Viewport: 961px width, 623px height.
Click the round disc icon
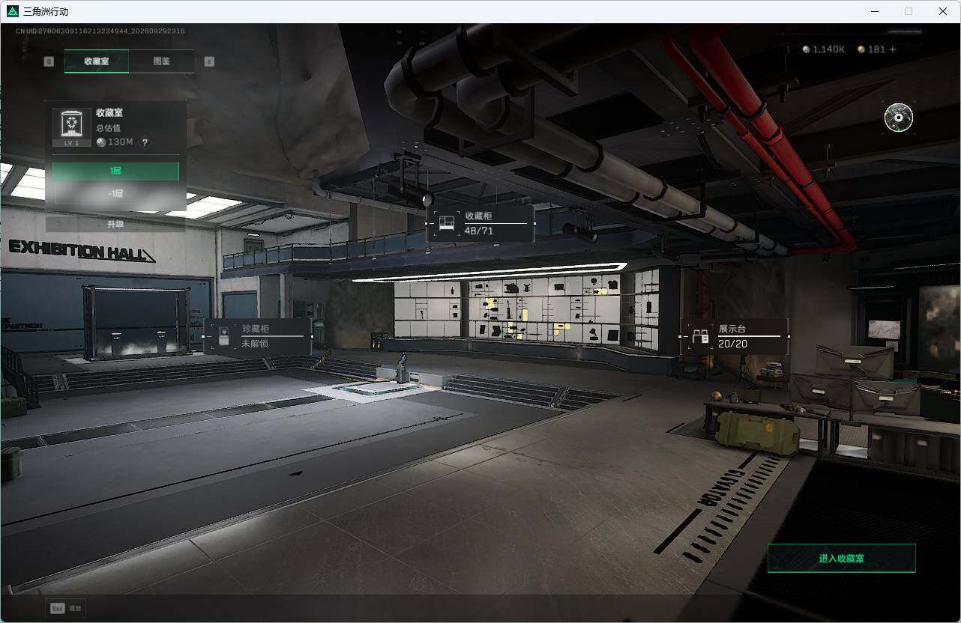pos(898,118)
